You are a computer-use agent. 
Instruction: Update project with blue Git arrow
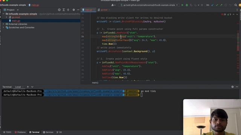[x=212, y=5]
